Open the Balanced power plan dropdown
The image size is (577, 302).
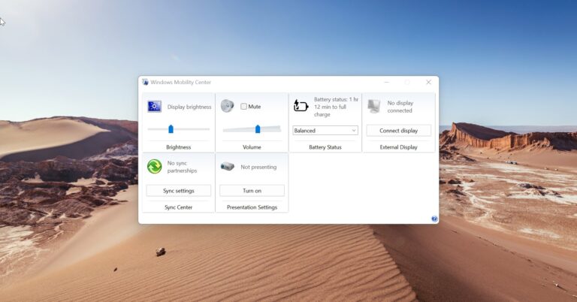pyautogui.click(x=325, y=131)
